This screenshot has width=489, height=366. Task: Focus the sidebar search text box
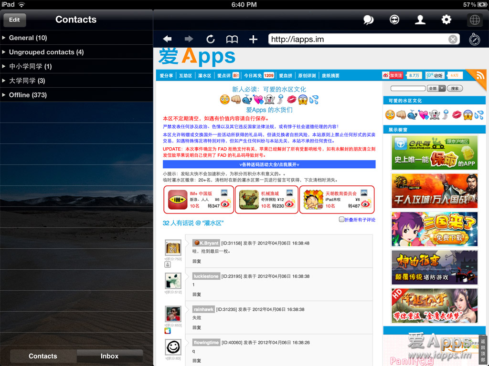coord(408,88)
